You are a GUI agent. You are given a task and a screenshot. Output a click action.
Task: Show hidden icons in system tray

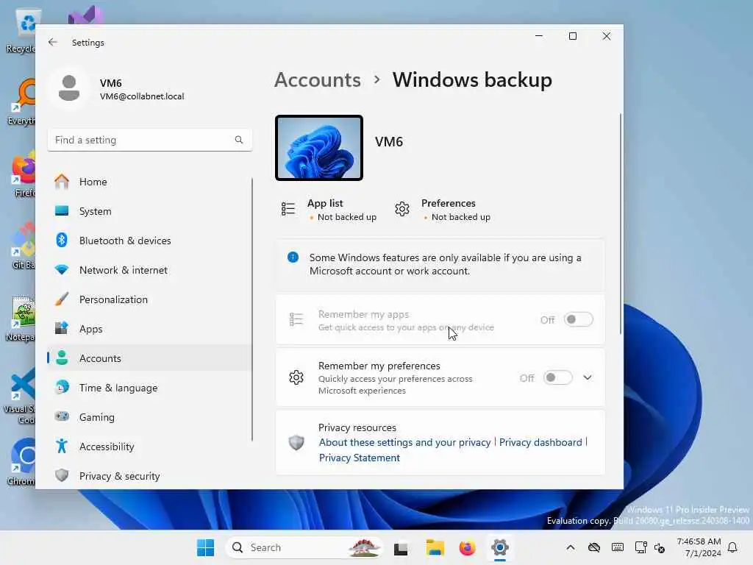pos(571,547)
